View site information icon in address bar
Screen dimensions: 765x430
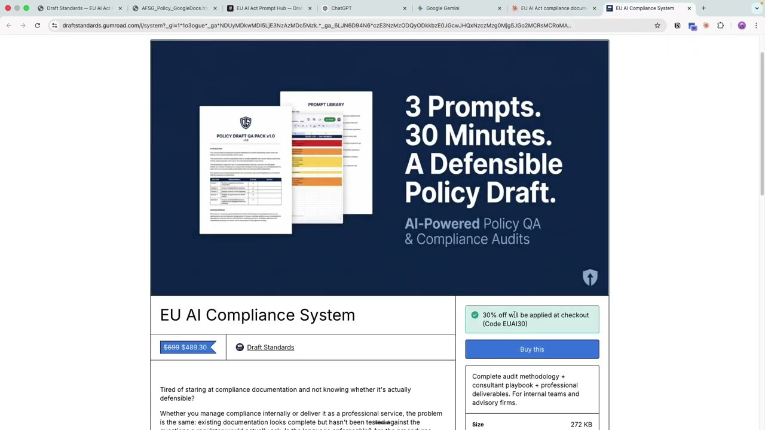pyautogui.click(x=54, y=26)
